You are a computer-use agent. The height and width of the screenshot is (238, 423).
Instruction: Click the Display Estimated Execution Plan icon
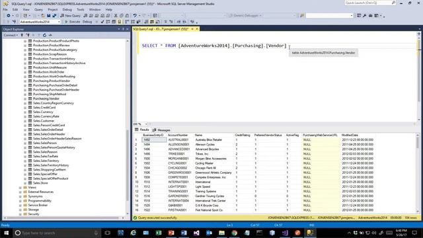108,22
